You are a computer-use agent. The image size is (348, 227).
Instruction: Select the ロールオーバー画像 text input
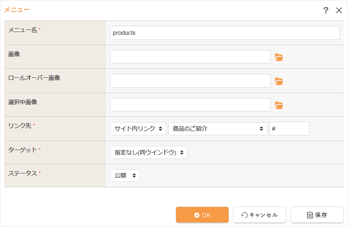(190, 81)
